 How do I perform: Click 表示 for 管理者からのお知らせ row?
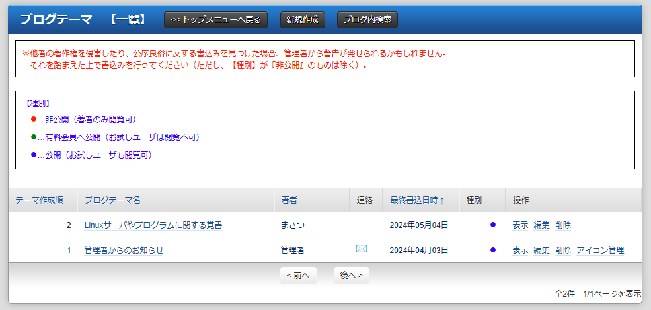[520, 250]
